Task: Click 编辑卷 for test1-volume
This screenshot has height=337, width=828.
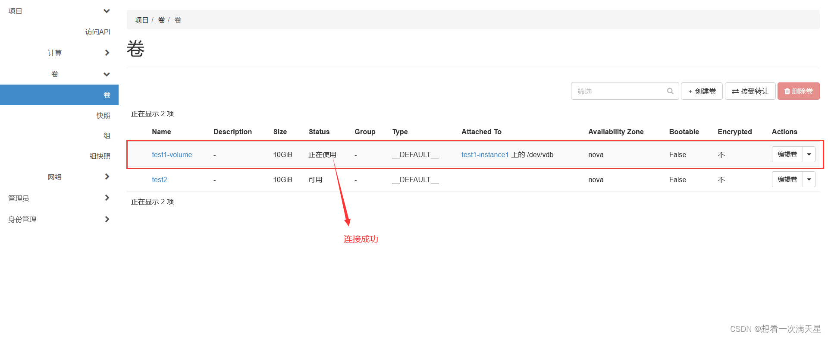Action: tap(787, 154)
